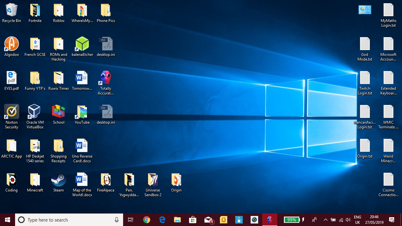Select the Funny YTP's folder

[x=35, y=81]
